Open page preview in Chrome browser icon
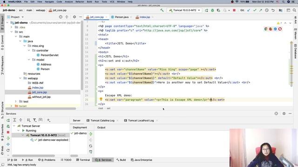298x167 pixels. 266,29
